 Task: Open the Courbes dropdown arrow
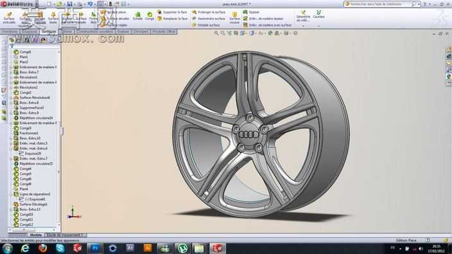click(318, 26)
